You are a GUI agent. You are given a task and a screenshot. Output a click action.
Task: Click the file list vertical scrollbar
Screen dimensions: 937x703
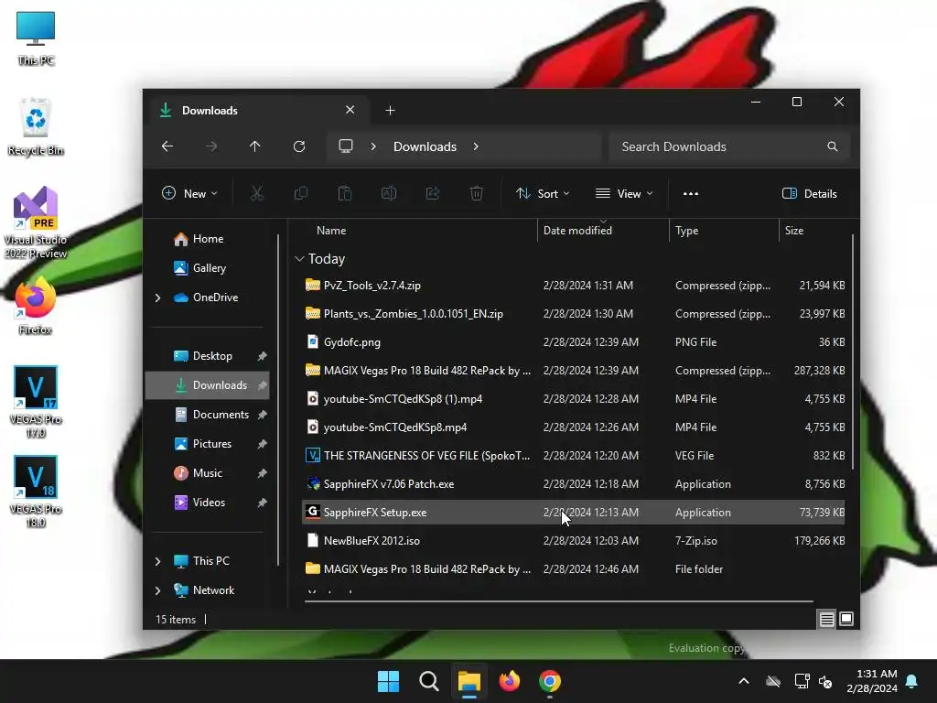(853, 352)
